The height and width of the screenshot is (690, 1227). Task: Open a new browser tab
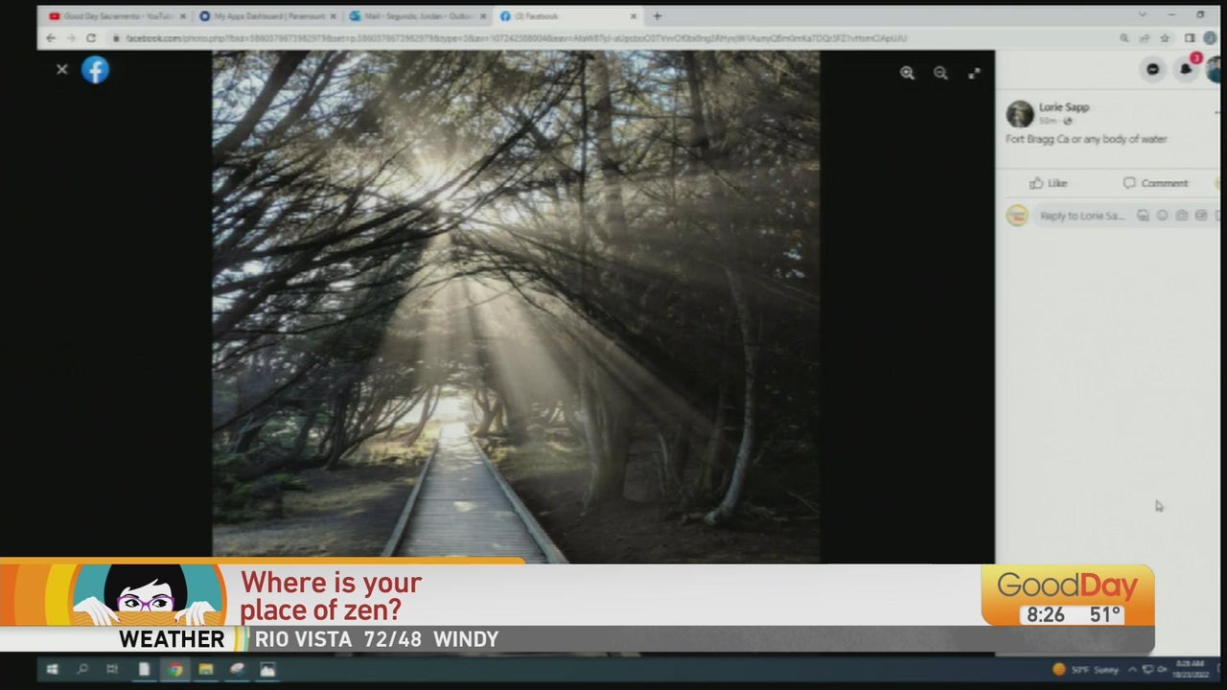click(x=657, y=16)
